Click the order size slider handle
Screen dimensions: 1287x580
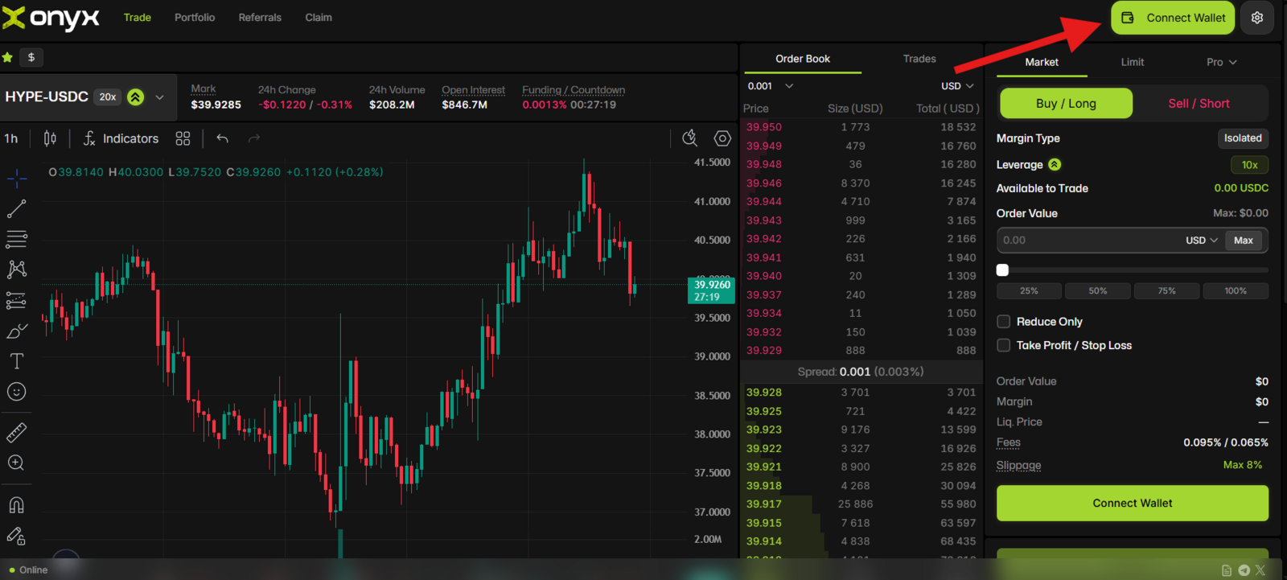[1002, 270]
